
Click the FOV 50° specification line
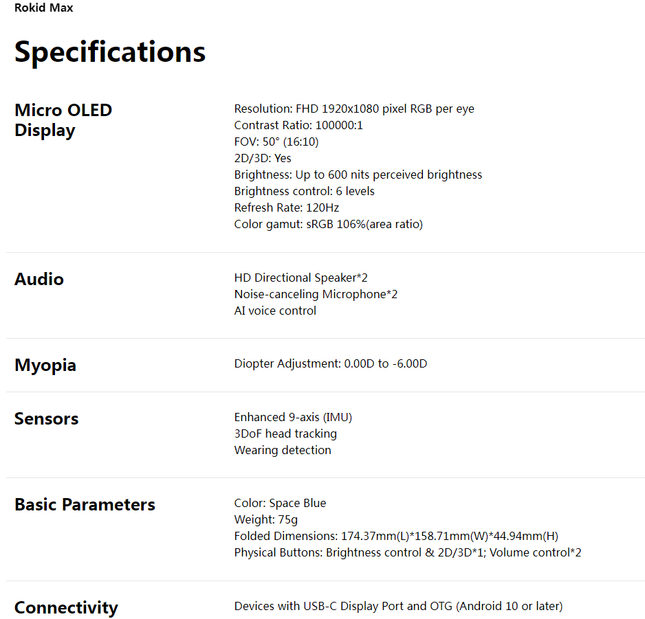(276, 142)
